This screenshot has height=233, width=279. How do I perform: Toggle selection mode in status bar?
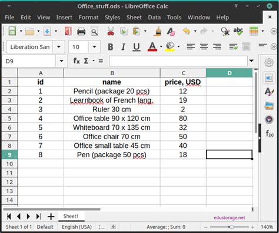click(x=101, y=227)
